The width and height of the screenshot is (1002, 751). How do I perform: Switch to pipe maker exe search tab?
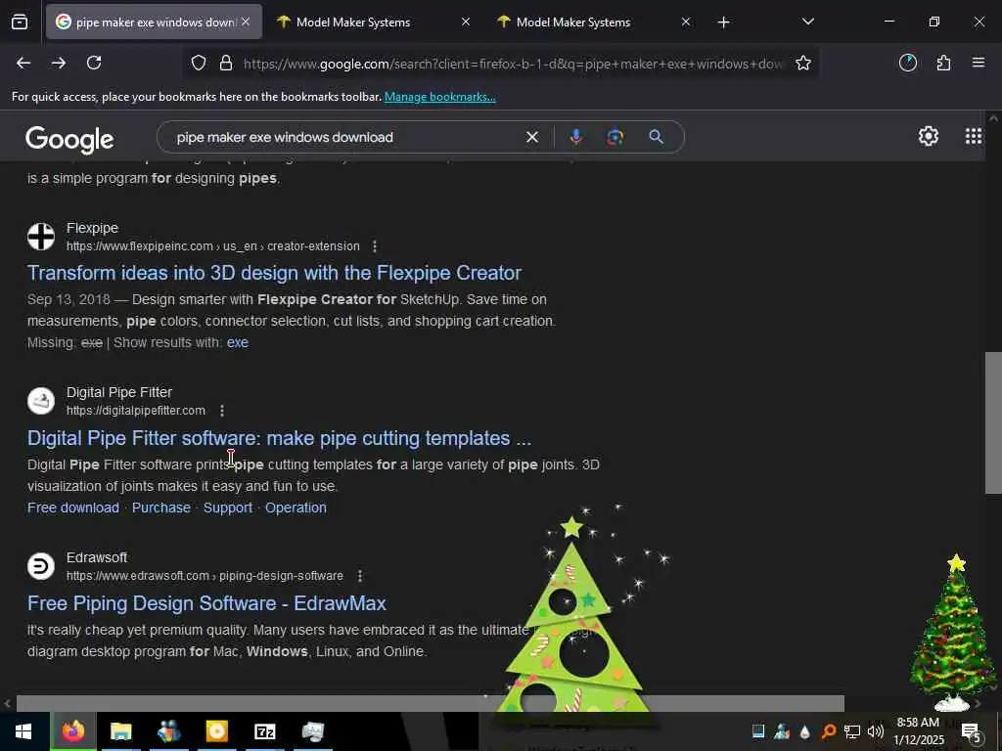click(x=154, y=22)
